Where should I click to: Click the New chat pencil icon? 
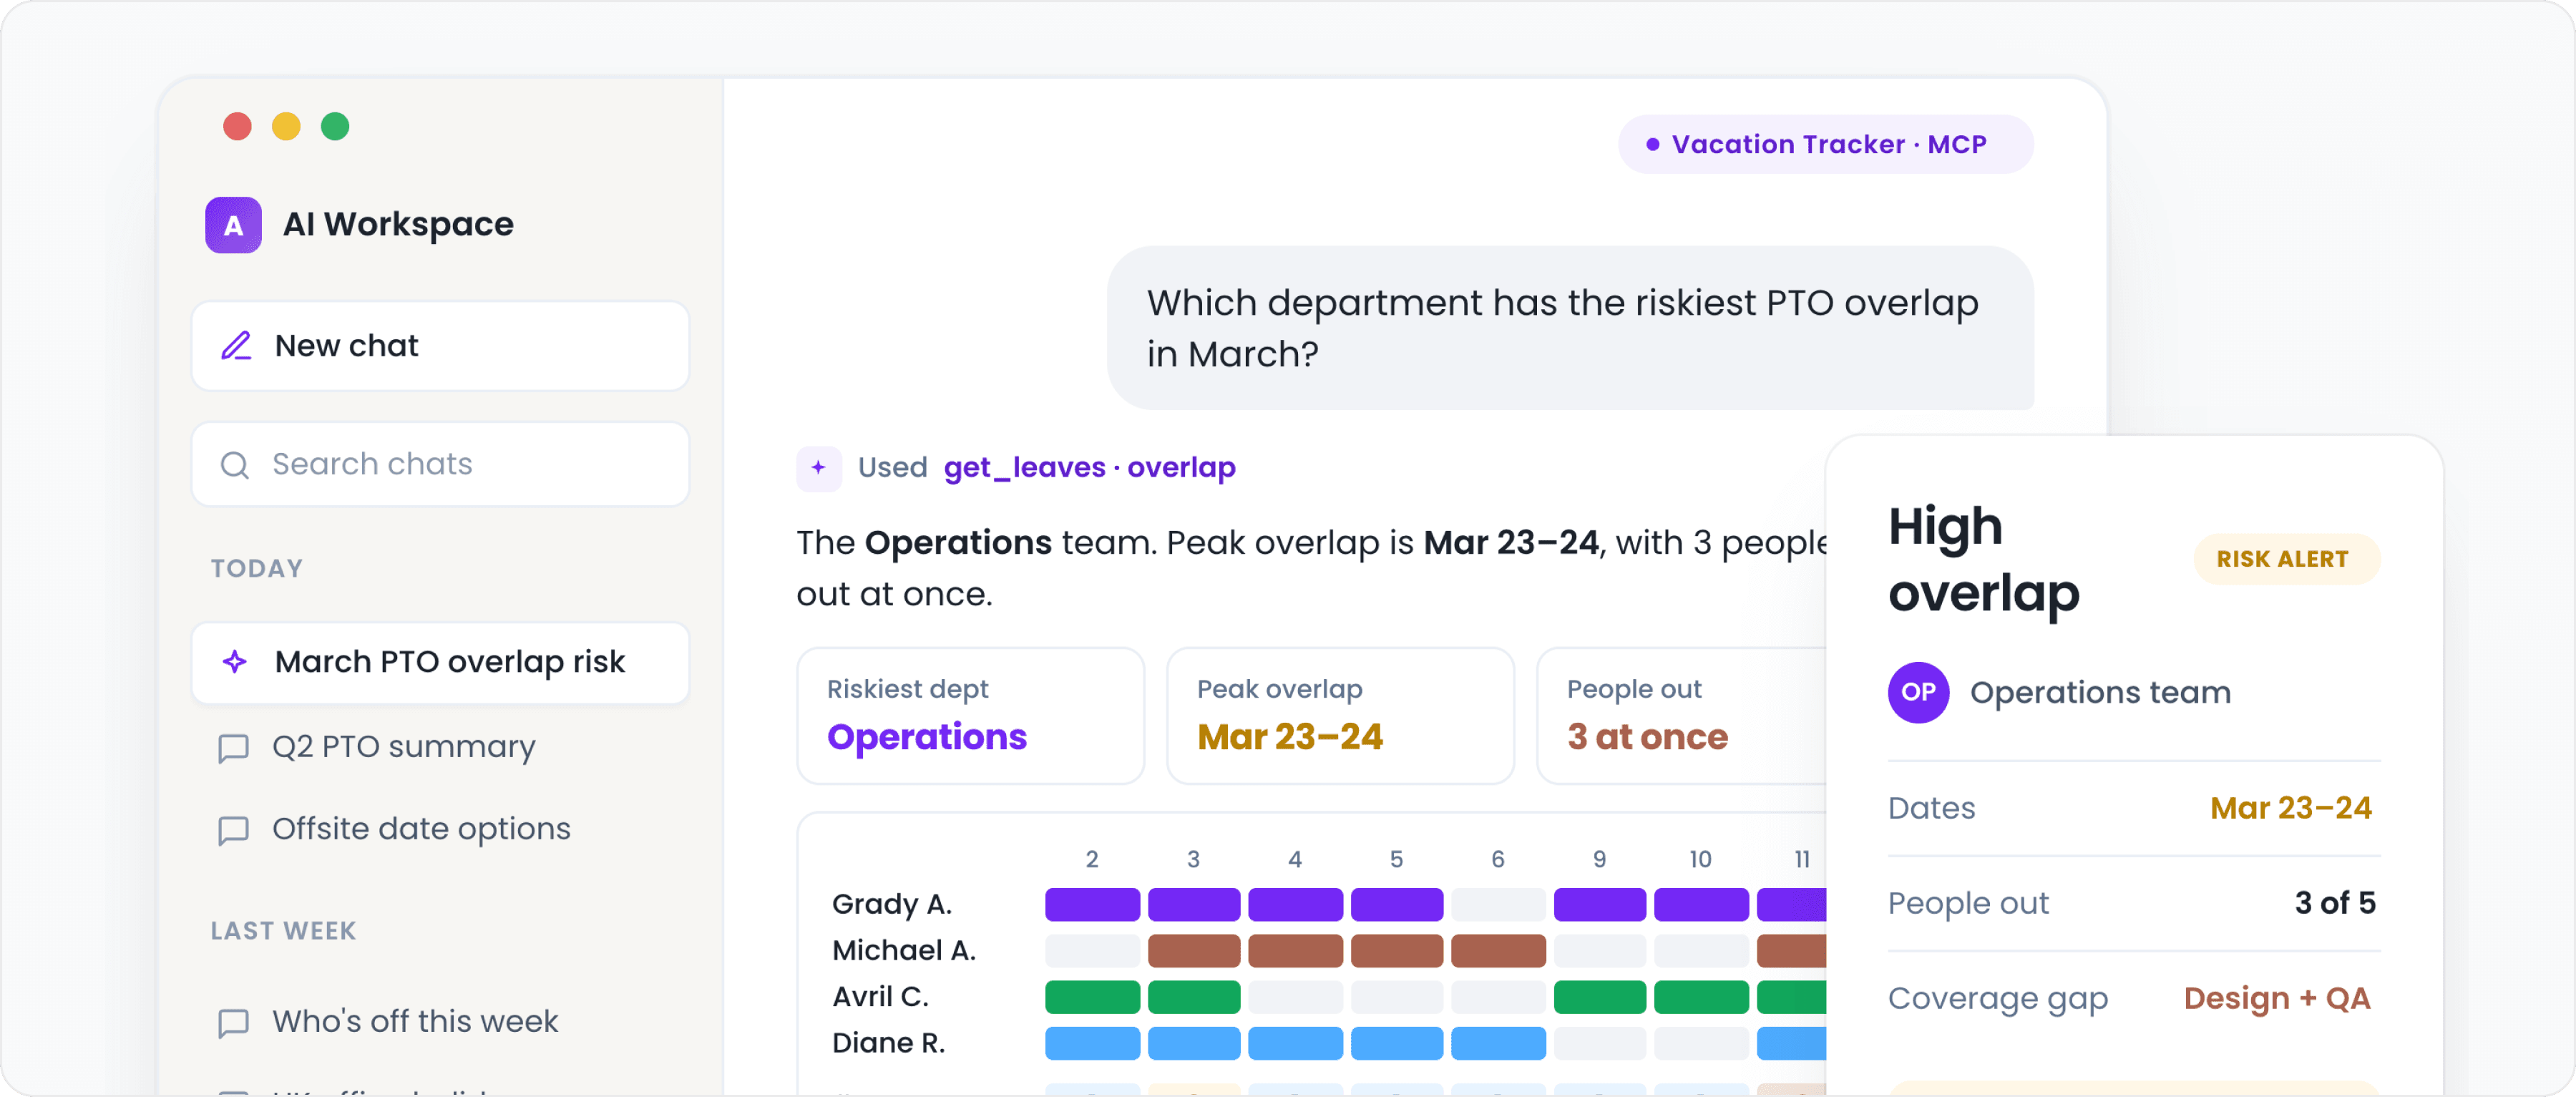click(236, 346)
